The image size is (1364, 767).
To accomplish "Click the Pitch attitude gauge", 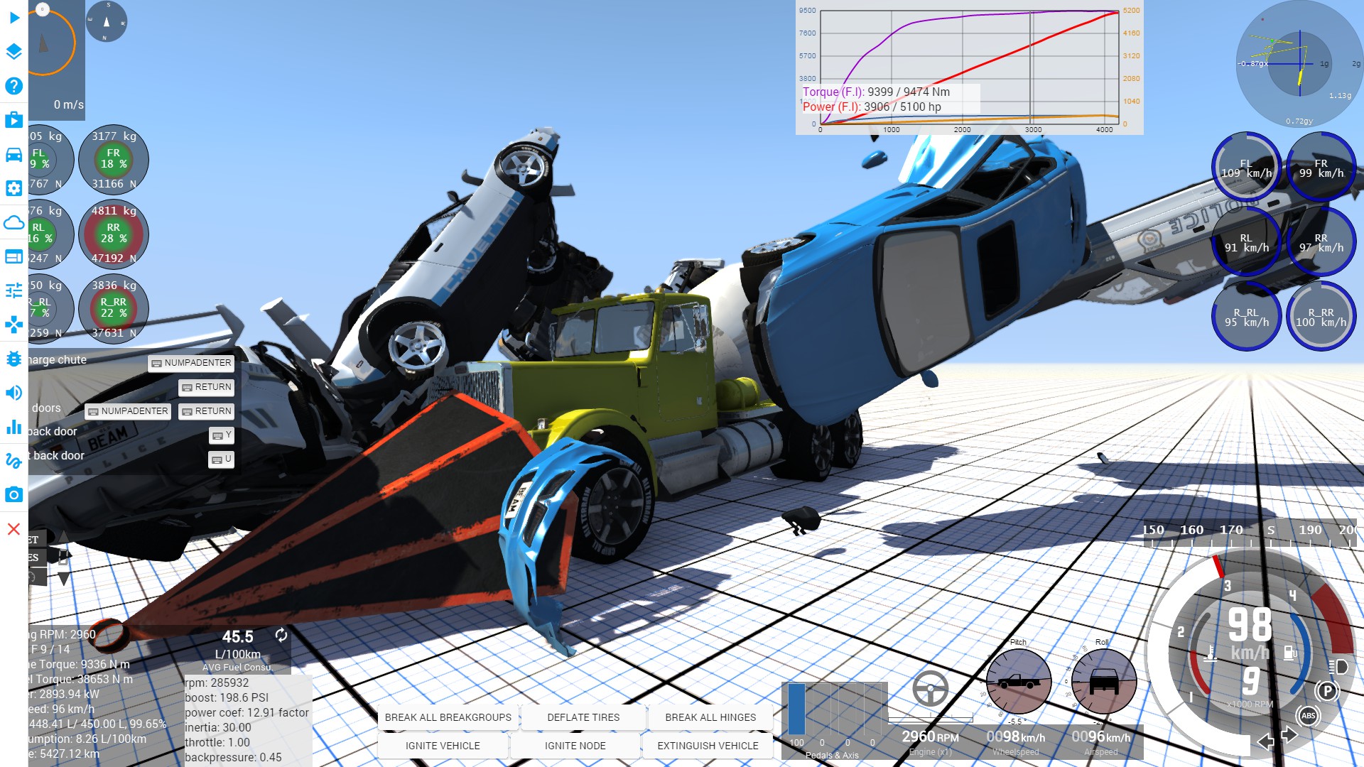I will pyautogui.click(x=1018, y=682).
